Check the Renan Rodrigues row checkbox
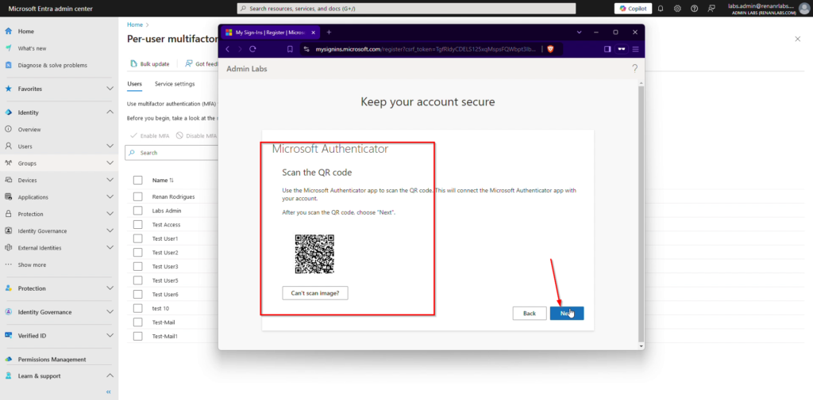 coord(137,196)
